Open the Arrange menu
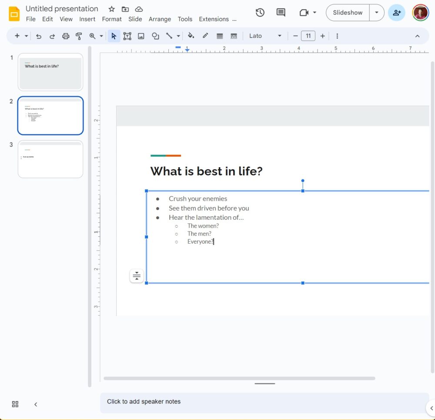The height and width of the screenshot is (420, 435). tap(160, 19)
